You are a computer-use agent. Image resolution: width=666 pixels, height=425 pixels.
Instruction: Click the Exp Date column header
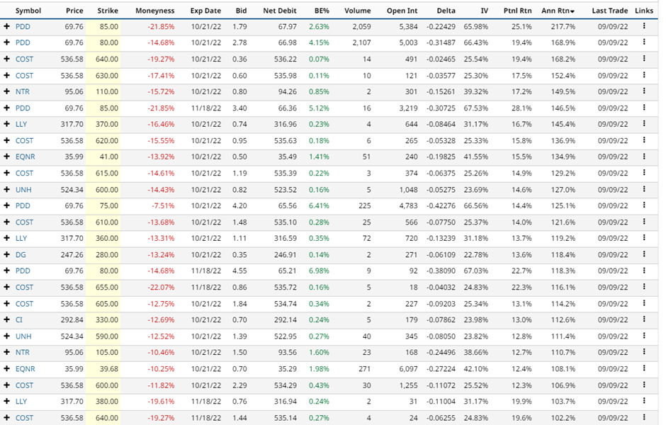[205, 11]
